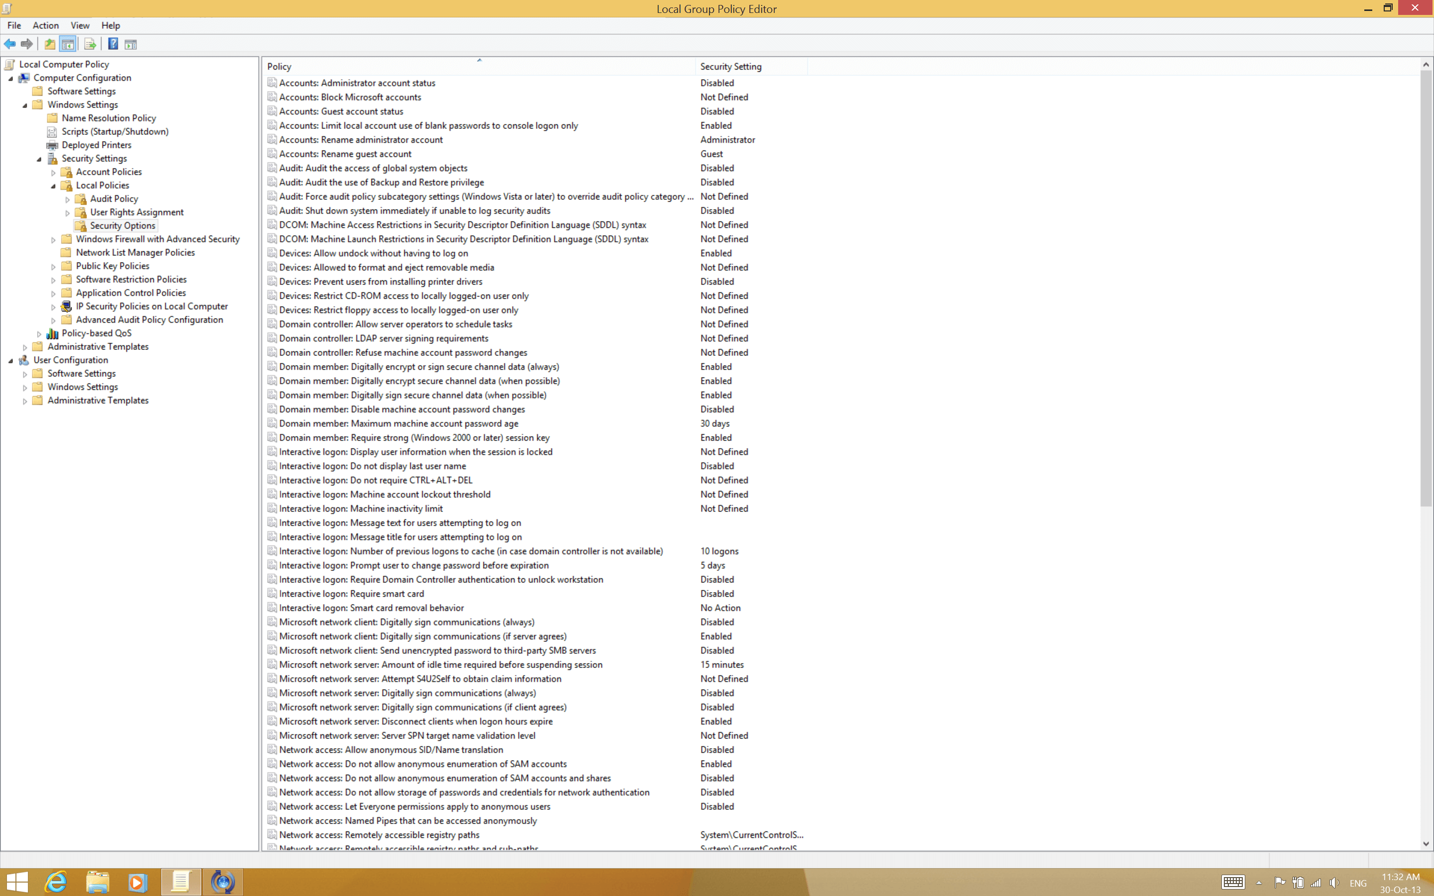This screenshot has width=1434, height=896.
Task: Select Interactive logon: Do not require CTRL+ALT+DEL
Action: click(376, 480)
